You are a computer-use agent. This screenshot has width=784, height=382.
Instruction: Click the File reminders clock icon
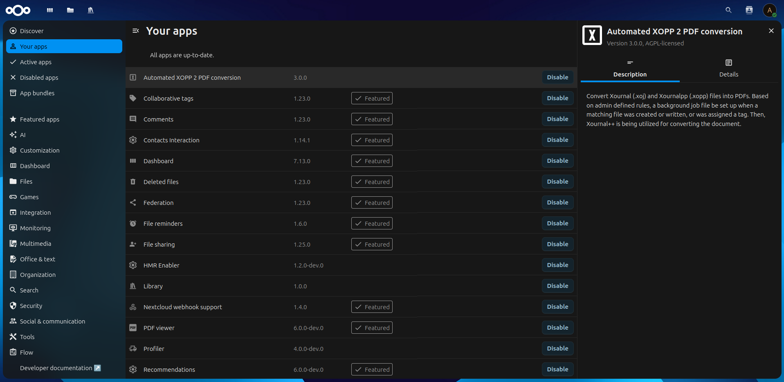133,223
